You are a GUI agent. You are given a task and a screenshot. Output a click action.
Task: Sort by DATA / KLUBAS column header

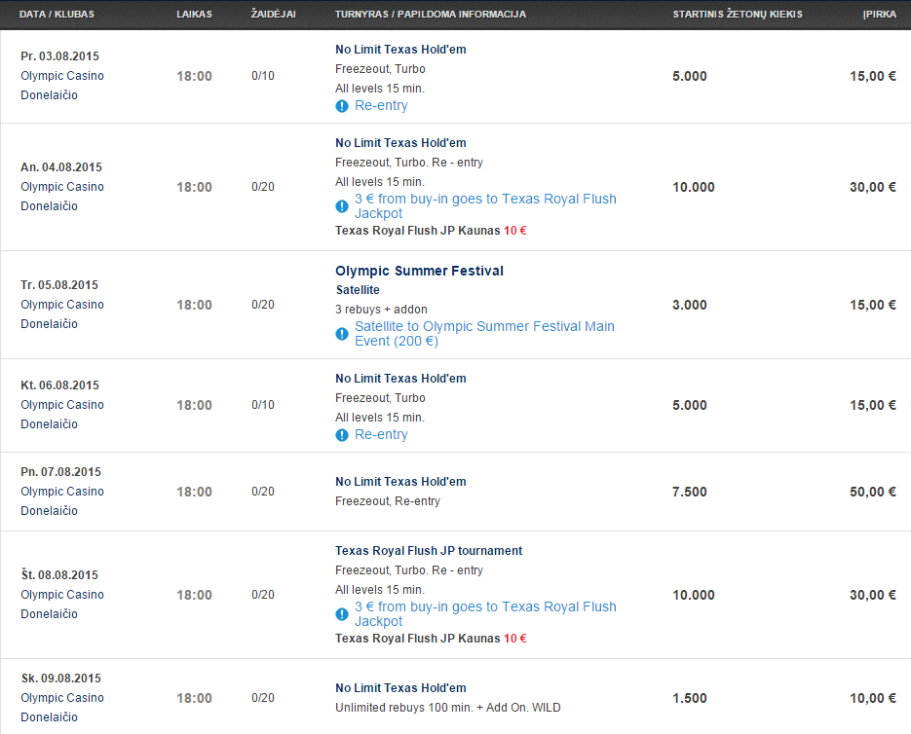pyautogui.click(x=57, y=14)
